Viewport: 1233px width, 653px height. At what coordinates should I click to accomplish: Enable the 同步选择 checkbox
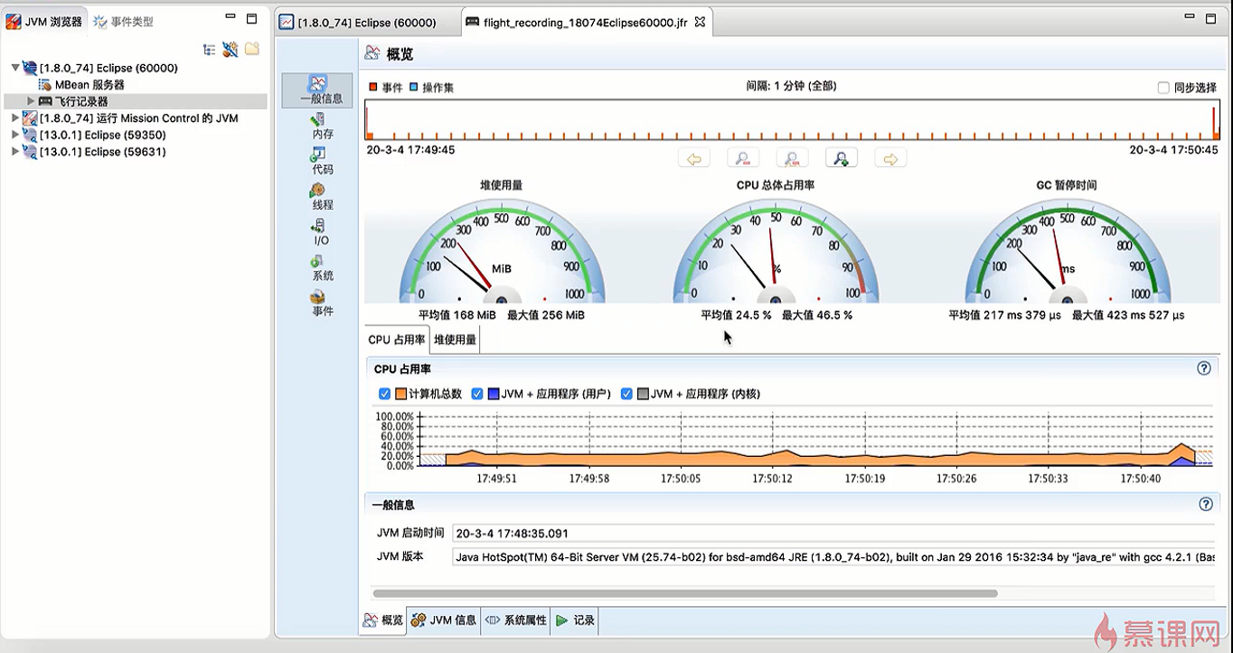coord(1163,88)
